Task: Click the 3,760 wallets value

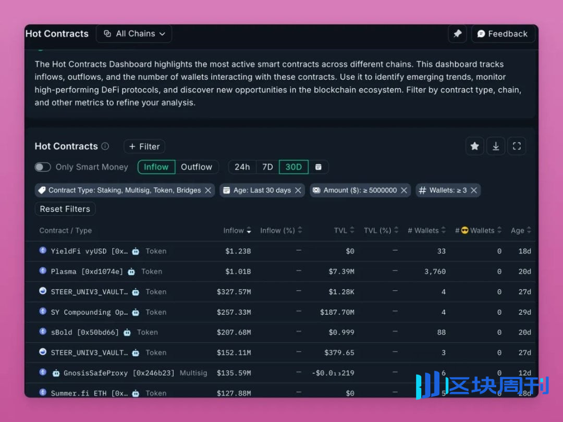Action: [435, 272]
